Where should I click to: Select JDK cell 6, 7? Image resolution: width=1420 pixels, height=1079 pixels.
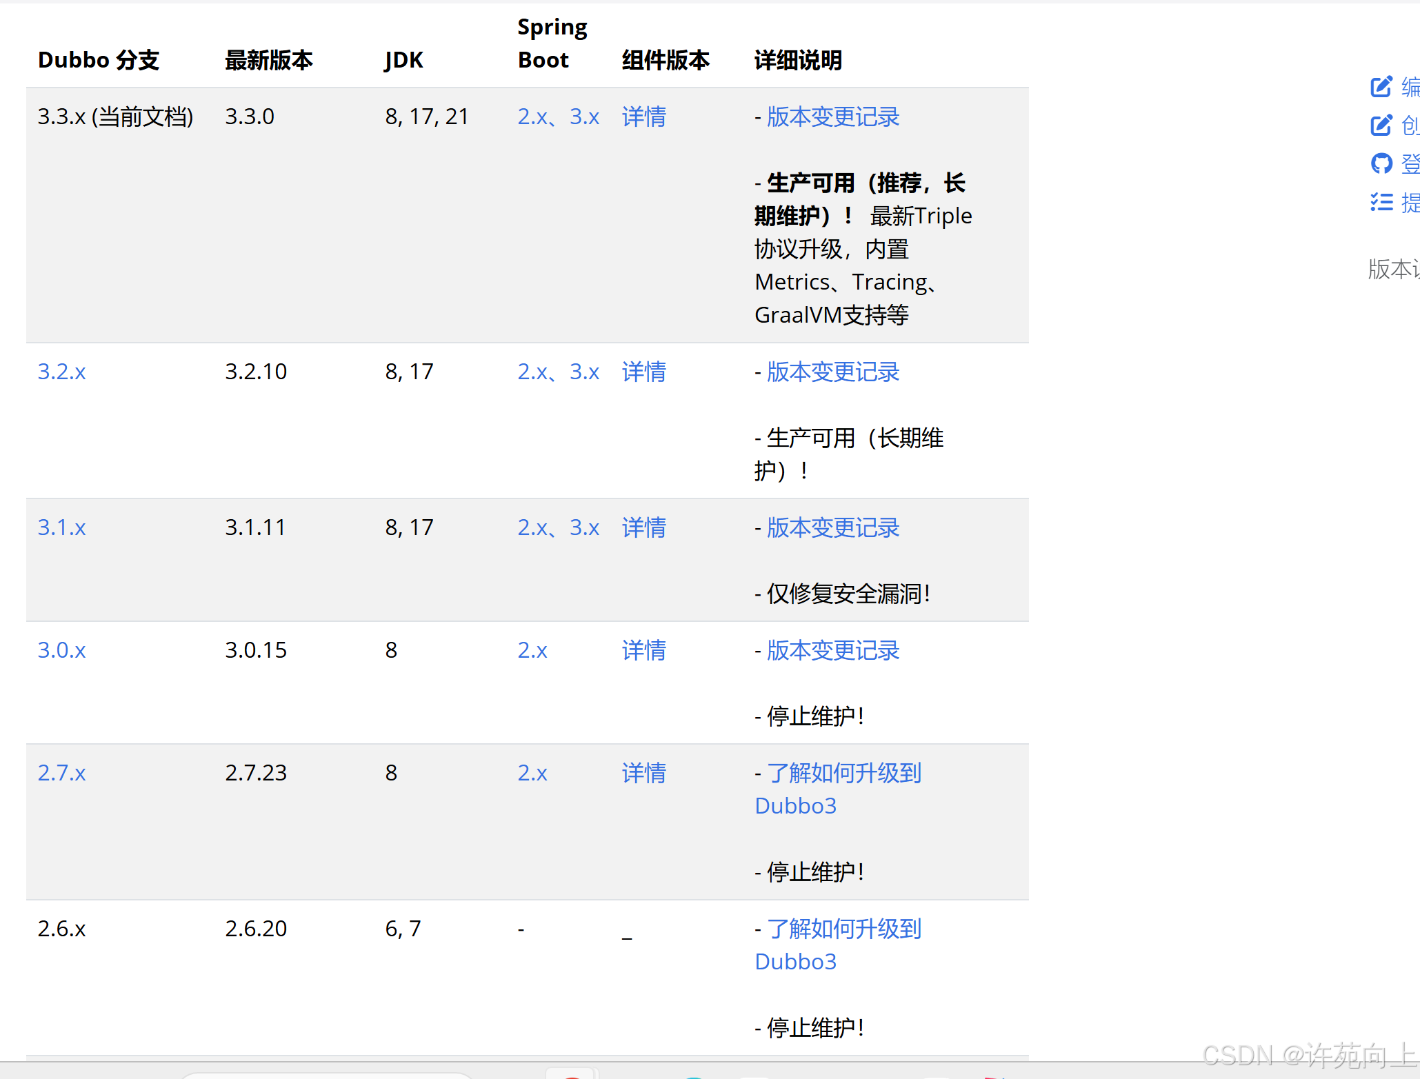click(x=403, y=929)
